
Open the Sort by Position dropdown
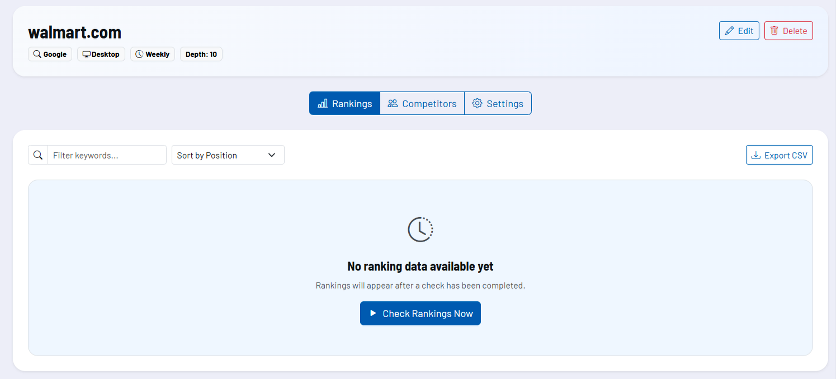(x=228, y=155)
